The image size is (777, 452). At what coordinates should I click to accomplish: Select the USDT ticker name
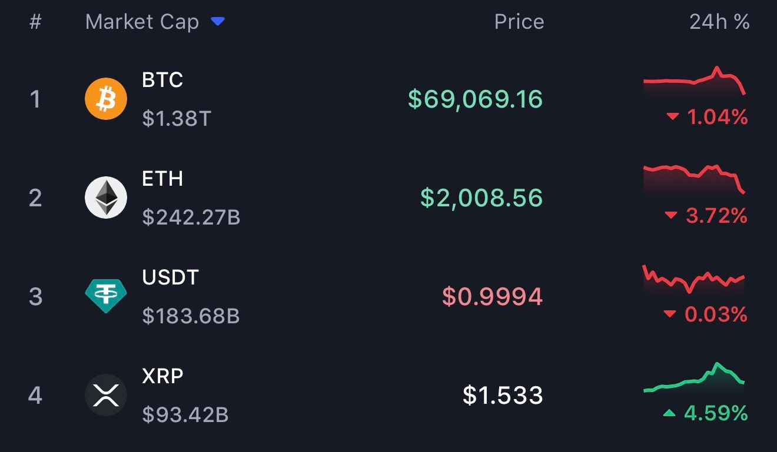(171, 277)
